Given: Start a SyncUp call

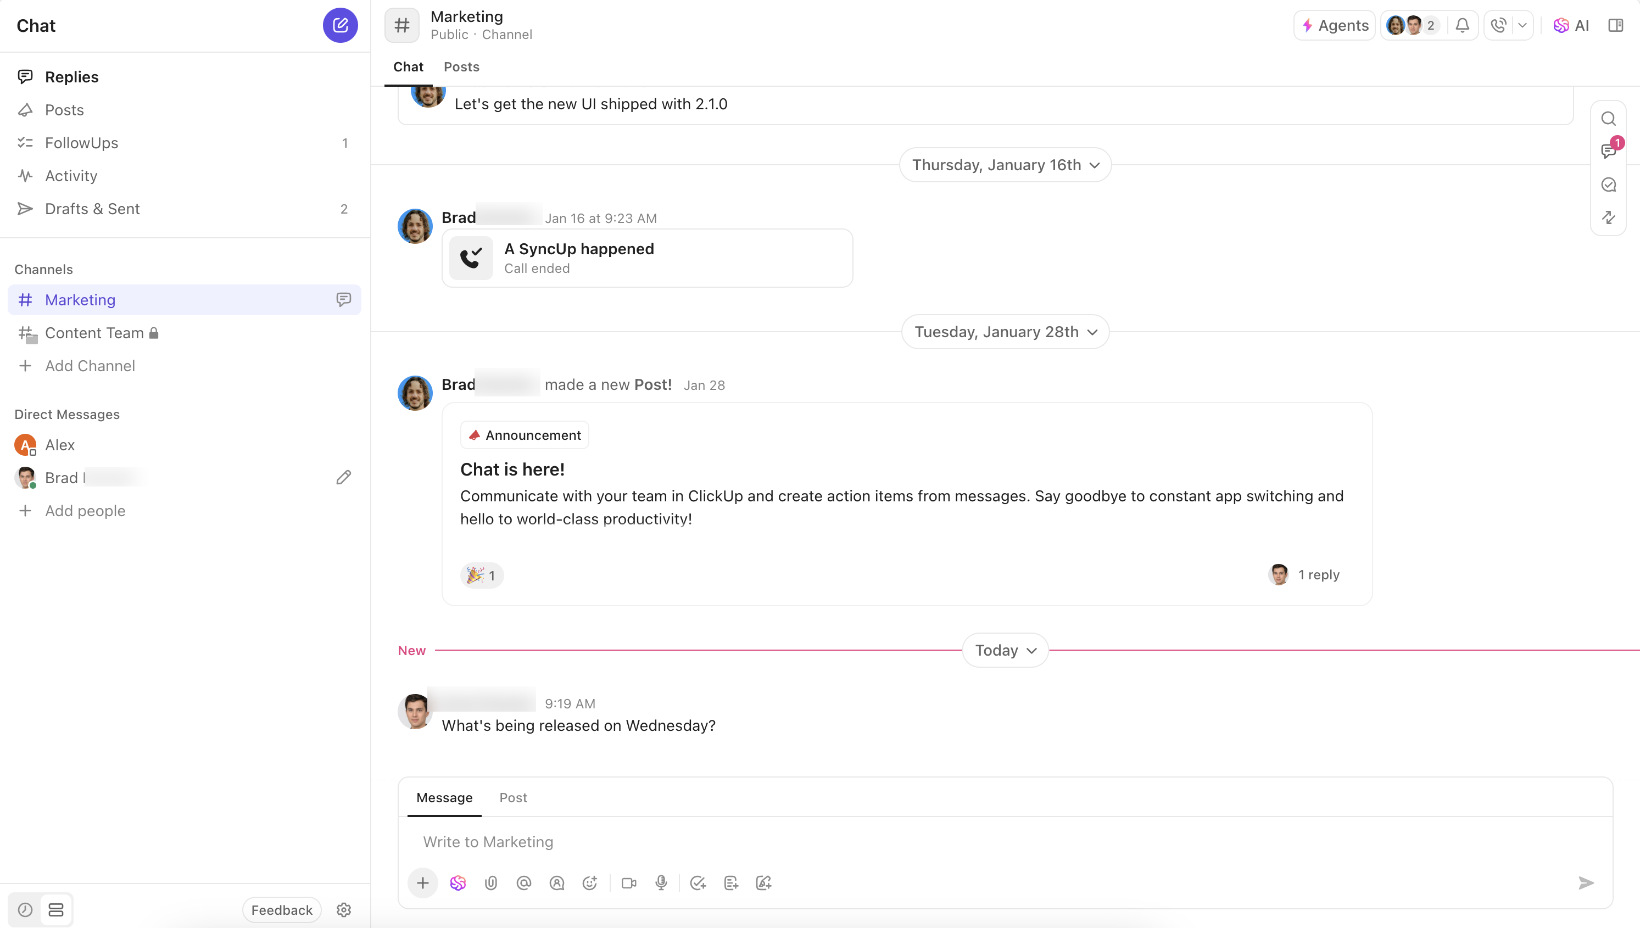Looking at the screenshot, I should (x=1497, y=25).
